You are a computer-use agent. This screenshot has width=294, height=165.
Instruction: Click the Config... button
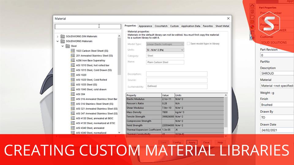pyautogui.click(x=178, y=142)
